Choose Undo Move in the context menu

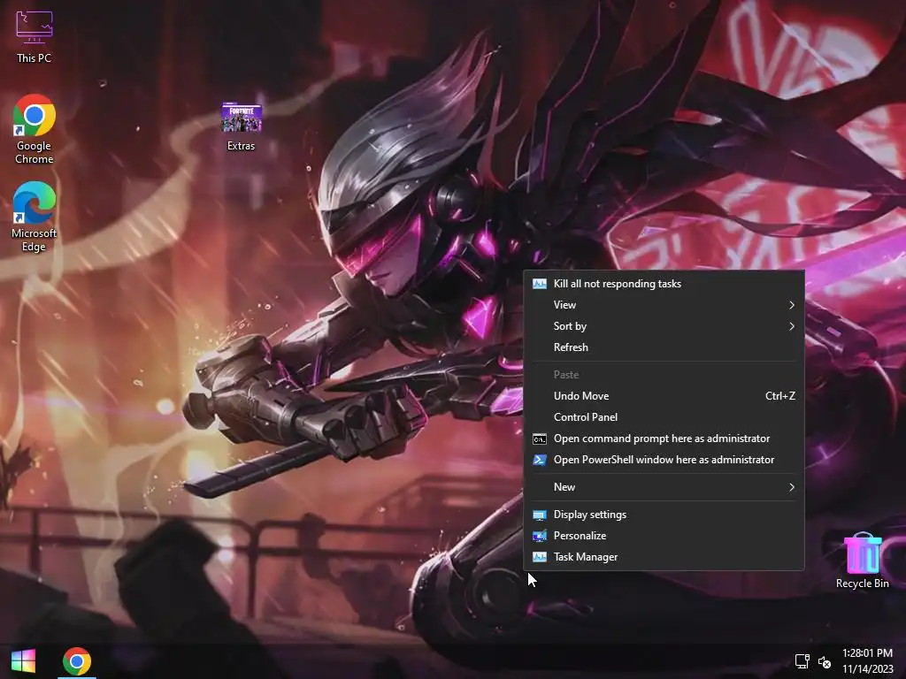pos(664,395)
